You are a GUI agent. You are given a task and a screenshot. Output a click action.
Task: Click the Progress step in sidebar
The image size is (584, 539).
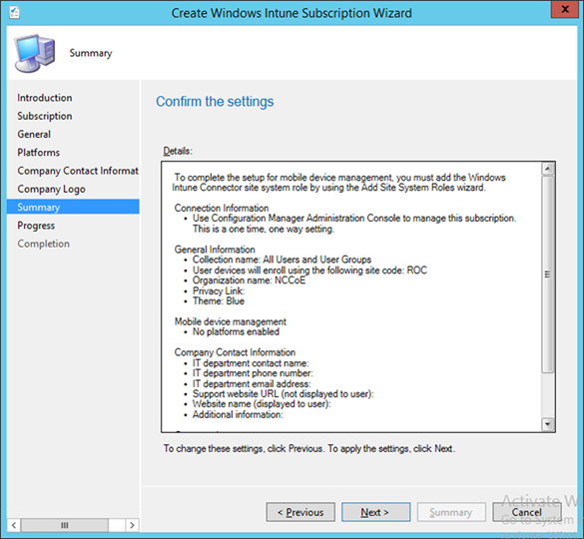click(x=36, y=226)
